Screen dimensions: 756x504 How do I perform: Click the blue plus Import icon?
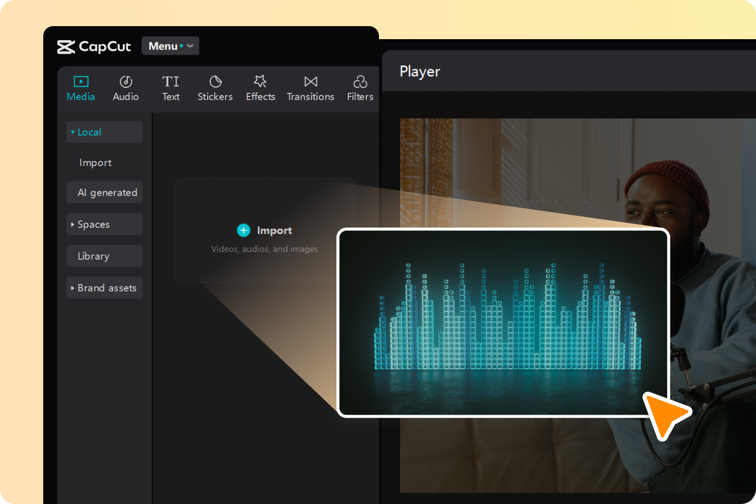click(243, 230)
